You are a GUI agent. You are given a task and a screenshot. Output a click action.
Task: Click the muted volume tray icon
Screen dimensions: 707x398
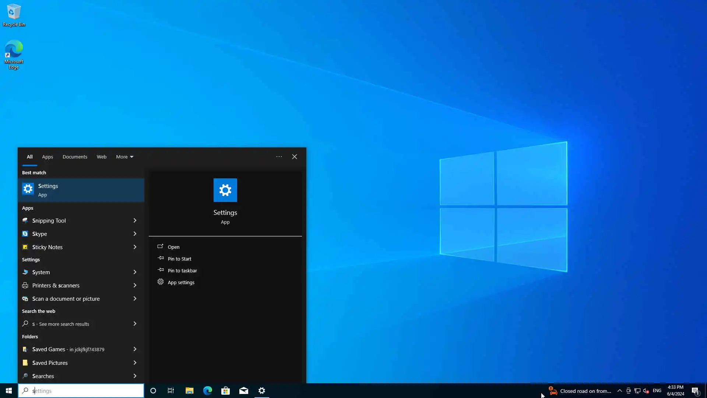(646, 391)
